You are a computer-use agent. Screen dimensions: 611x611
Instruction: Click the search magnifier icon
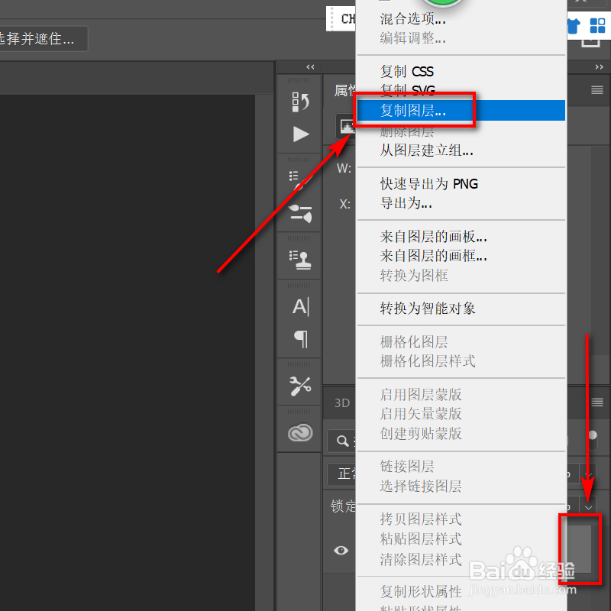coord(341,441)
